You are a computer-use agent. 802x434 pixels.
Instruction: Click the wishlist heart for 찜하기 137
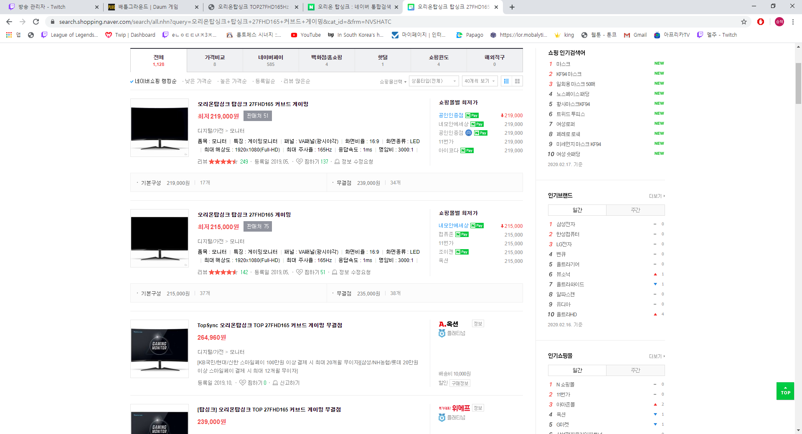coord(299,161)
